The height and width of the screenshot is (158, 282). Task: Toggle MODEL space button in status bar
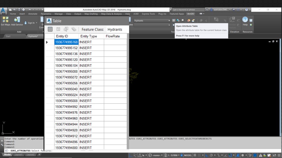188,155
